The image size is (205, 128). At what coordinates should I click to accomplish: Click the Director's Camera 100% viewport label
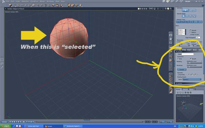click(x=12, y=12)
